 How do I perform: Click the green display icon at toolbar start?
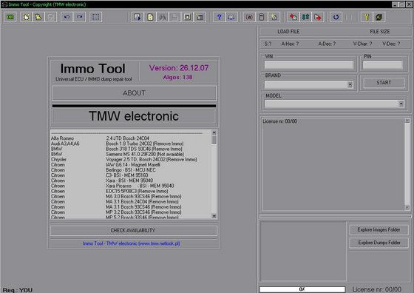point(10,17)
